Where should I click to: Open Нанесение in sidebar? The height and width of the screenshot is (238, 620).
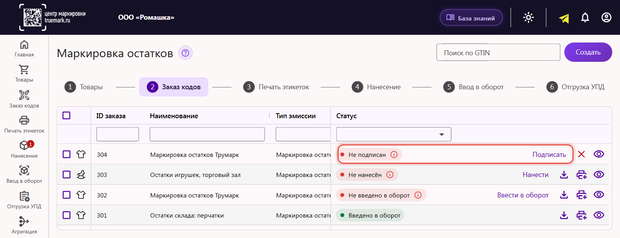[24, 150]
